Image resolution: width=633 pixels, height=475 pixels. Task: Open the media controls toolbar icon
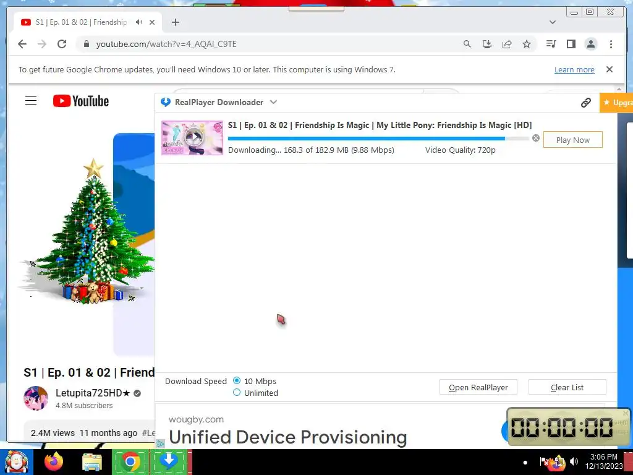click(x=551, y=44)
